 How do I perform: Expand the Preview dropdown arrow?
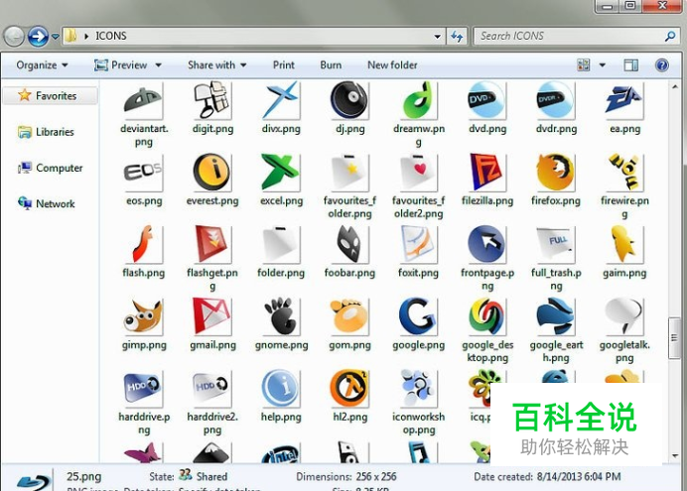[158, 65]
